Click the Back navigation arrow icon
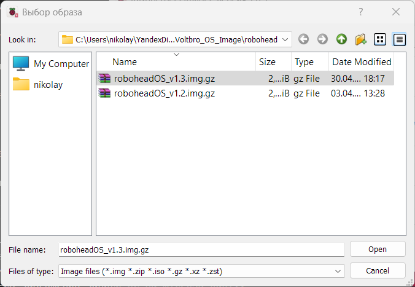 [x=303, y=39]
